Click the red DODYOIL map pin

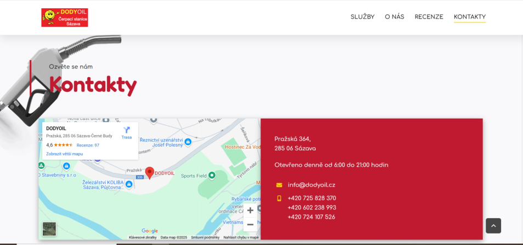pyautogui.click(x=150, y=173)
